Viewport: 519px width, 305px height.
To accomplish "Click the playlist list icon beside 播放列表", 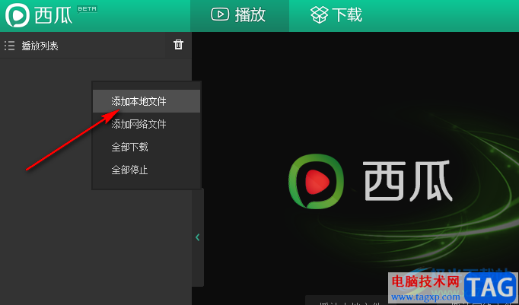I will [10, 46].
